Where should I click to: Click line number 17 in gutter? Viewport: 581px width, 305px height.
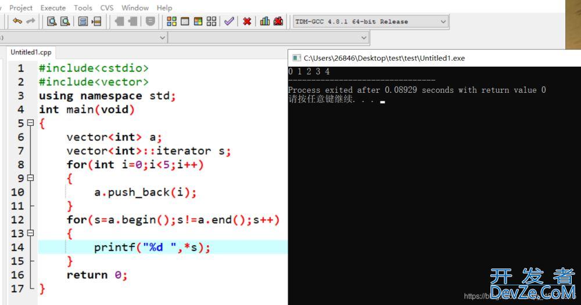coord(17,289)
